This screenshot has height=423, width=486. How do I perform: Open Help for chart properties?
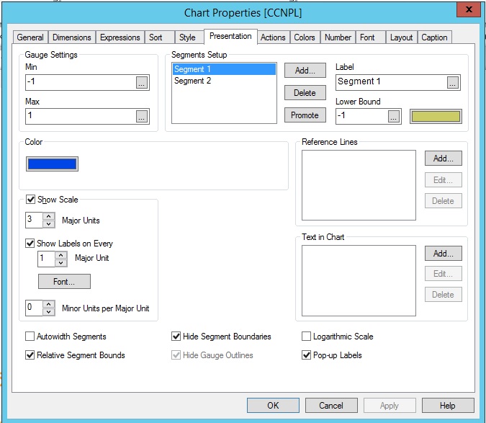click(x=448, y=406)
